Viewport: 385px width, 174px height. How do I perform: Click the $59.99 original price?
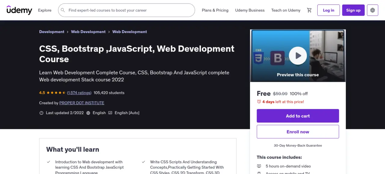tap(280, 94)
